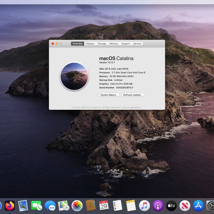Viewport: 214px width, 214px height.
Task: Open Podcasts from the Dock
Action: [158, 206]
